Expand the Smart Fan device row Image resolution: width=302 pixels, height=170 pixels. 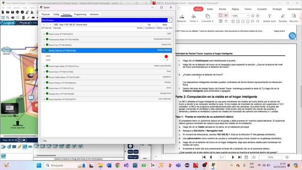(x=107, y=45)
